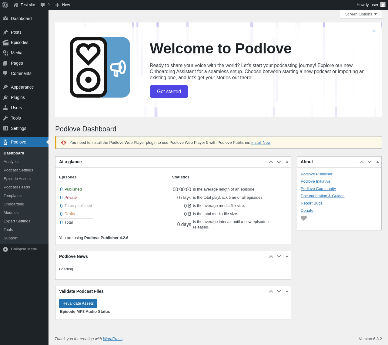Open the Podlove Publisher link
Viewport: 388px width, 345px height.
[316, 174]
